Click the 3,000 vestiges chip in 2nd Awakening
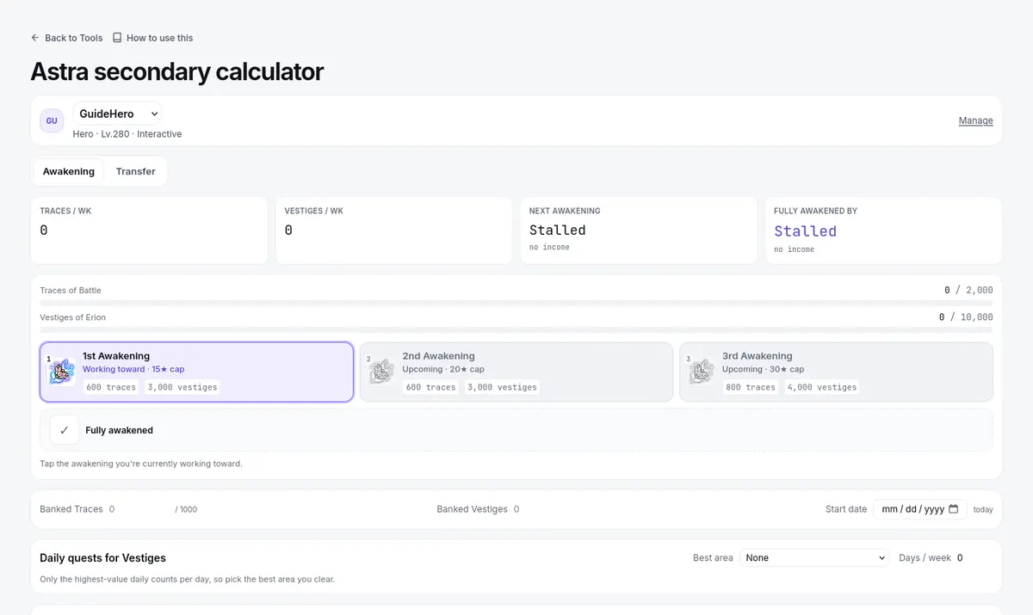Image resolution: width=1033 pixels, height=615 pixels. (x=502, y=387)
